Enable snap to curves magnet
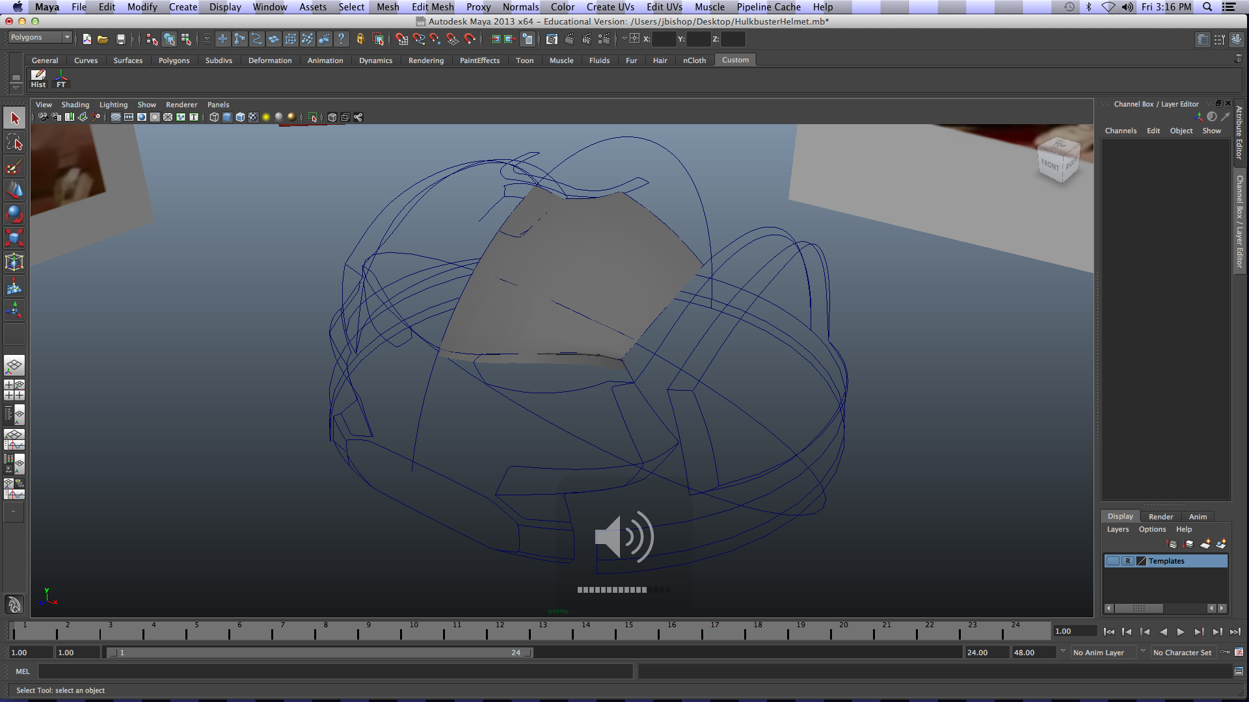This screenshot has height=702, width=1249. coord(418,39)
